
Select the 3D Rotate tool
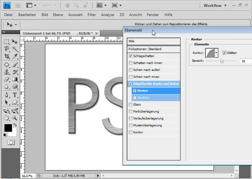[6, 111]
